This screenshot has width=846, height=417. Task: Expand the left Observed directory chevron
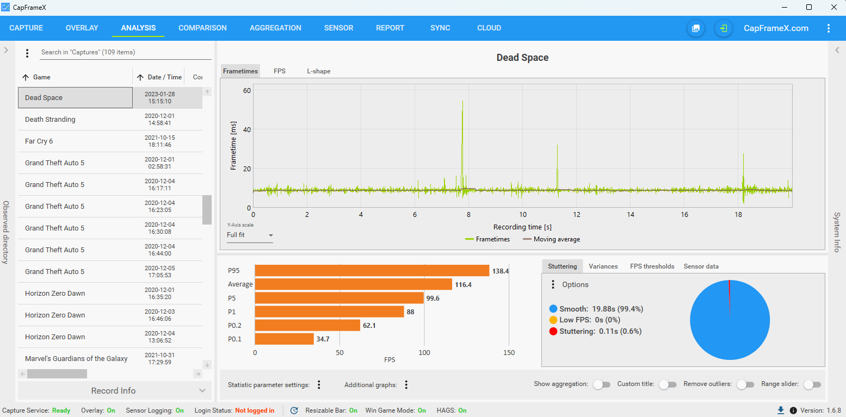coord(6,50)
